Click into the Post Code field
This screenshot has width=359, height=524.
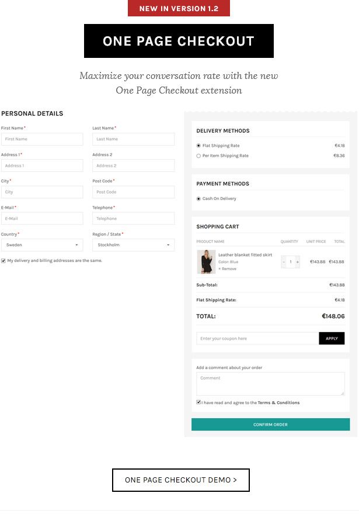[133, 192]
